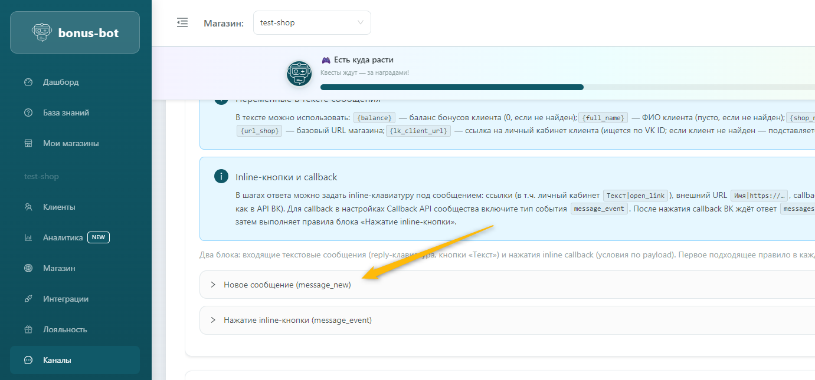Click the Клиенты people icon
This screenshot has width=815, height=380.
pos(28,207)
